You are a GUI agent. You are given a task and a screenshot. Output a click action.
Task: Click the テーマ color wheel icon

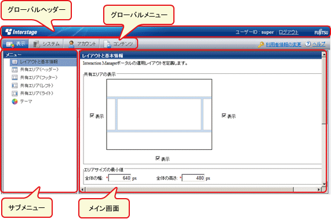click(x=14, y=102)
